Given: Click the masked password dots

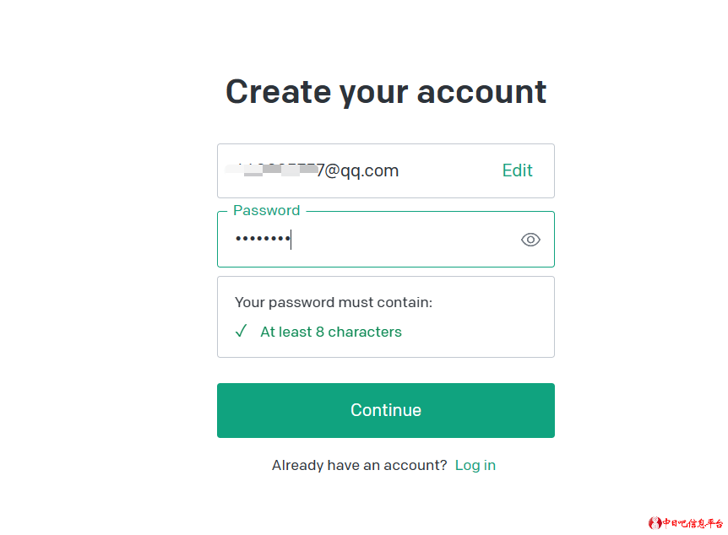Looking at the screenshot, I should coord(262,240).
